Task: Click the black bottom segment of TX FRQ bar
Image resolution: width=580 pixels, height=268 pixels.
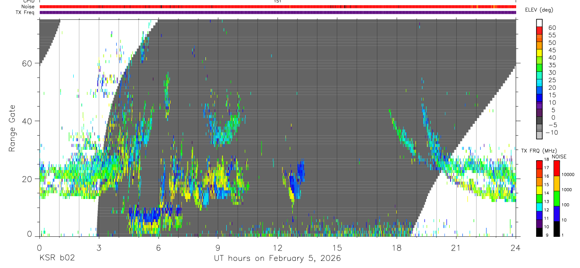Action: (x=539, y=232)
